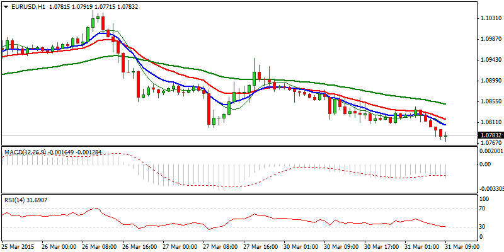Click the MACD scale value 0.002001
This screenshot has width=504, height=252.
pyautogui.click(x=491, y=151)
